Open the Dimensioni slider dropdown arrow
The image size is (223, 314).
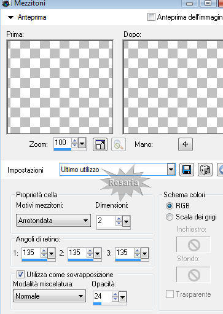(x=126, y=221)
